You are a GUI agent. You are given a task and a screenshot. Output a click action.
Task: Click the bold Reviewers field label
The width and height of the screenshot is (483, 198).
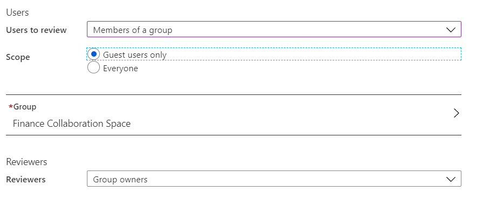(26, 180)
